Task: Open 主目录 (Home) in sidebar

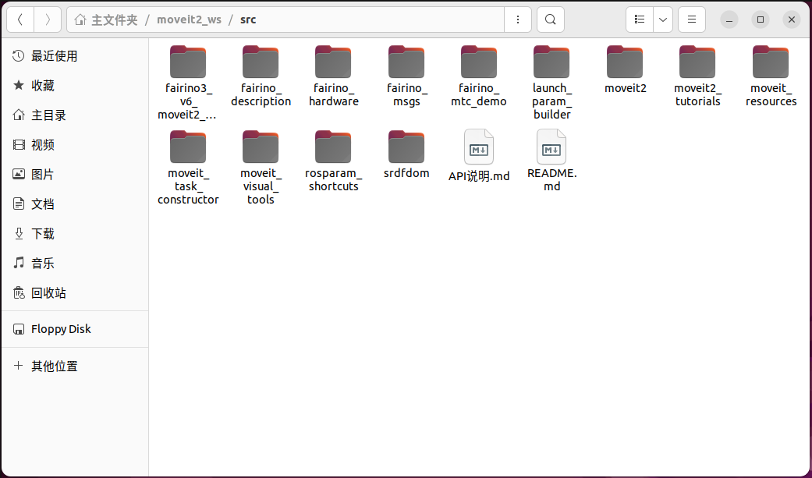Action: [75, 115]
